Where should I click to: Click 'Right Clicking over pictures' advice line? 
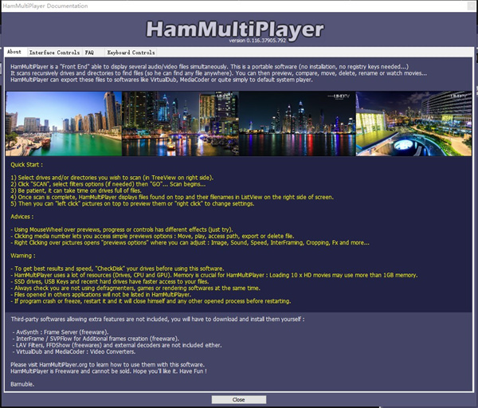coord(190,243)
